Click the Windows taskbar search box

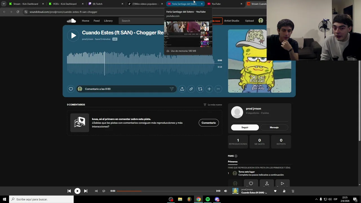[x=41, y=199]
